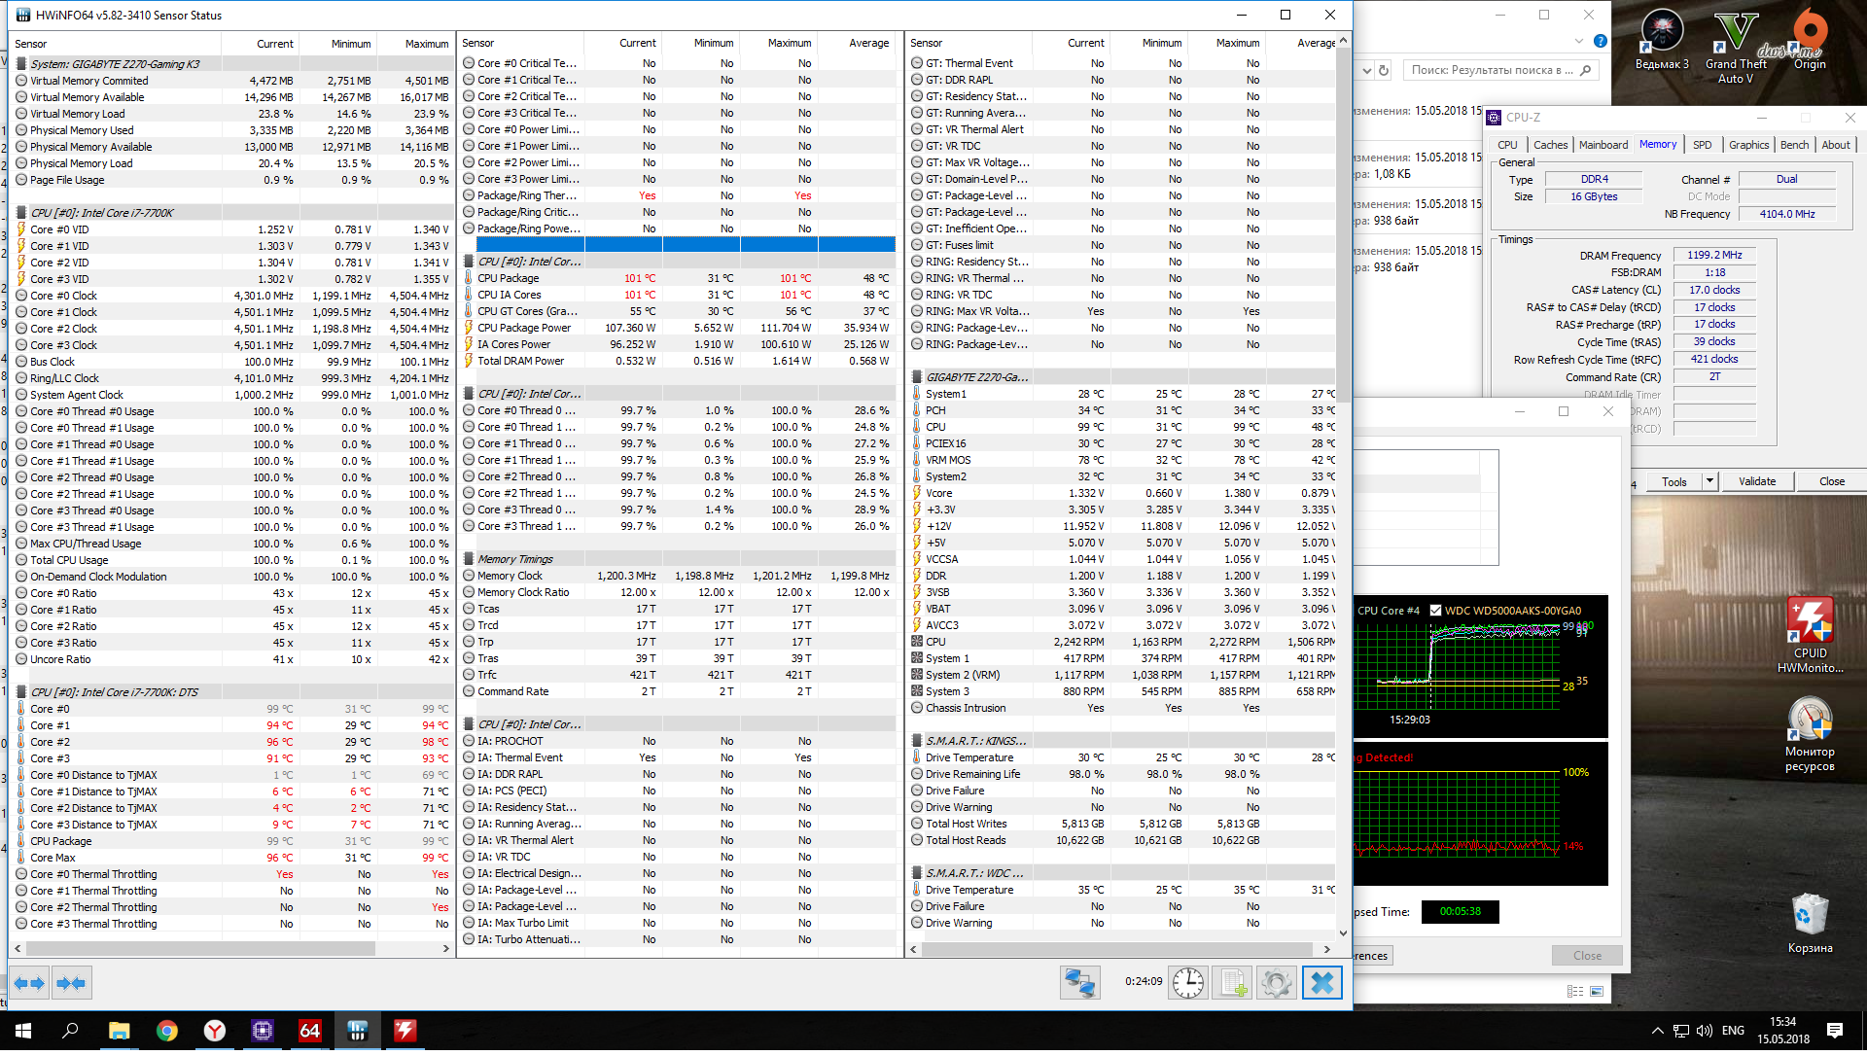
Task: Click the expand columns arrows button
Action: tap(30, 983)
